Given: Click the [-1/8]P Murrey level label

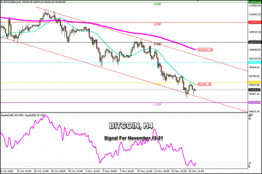Looking at the screenshot, I should pos(157,85).
